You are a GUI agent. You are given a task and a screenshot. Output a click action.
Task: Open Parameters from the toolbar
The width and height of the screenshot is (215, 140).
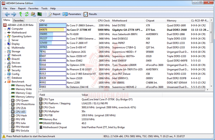pos(72,14)
